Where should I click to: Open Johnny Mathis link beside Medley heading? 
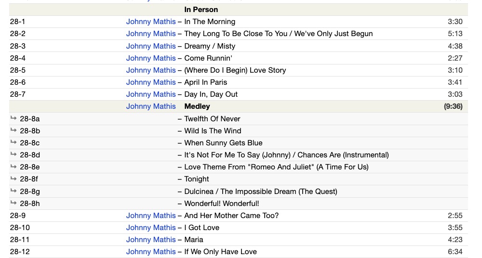[x=150, y=106]
